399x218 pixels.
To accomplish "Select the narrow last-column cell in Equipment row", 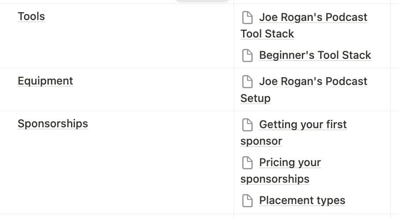I will 395,90.
